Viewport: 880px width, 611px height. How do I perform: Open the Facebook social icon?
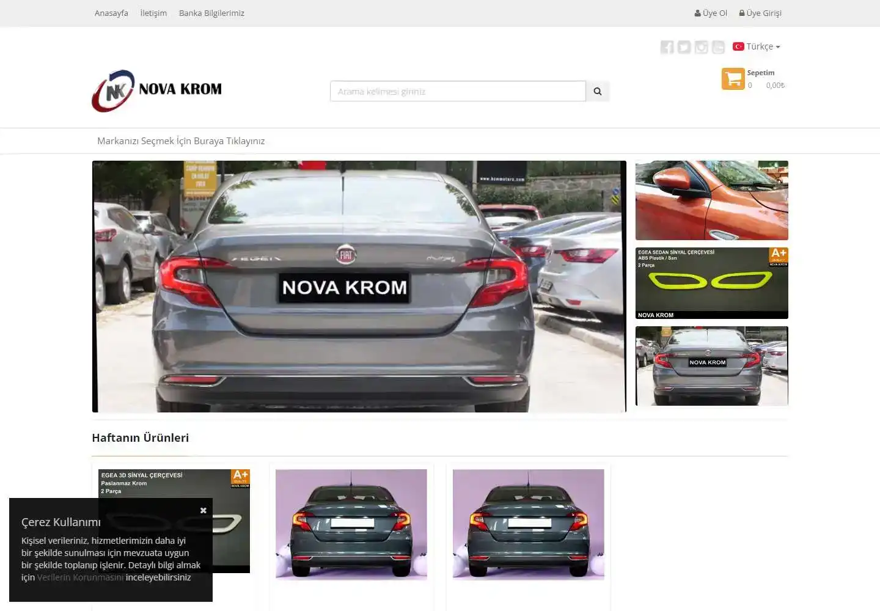tap(667, 47)
